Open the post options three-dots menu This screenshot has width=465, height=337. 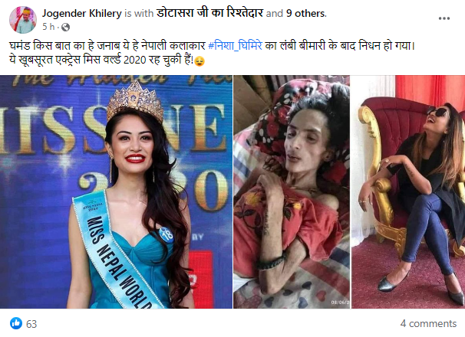[444, 18]
